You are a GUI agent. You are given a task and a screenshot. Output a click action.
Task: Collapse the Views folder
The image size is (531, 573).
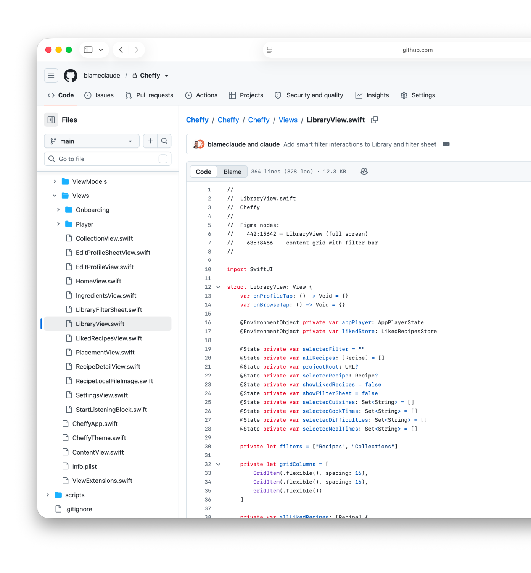click(x=55, y=196)
